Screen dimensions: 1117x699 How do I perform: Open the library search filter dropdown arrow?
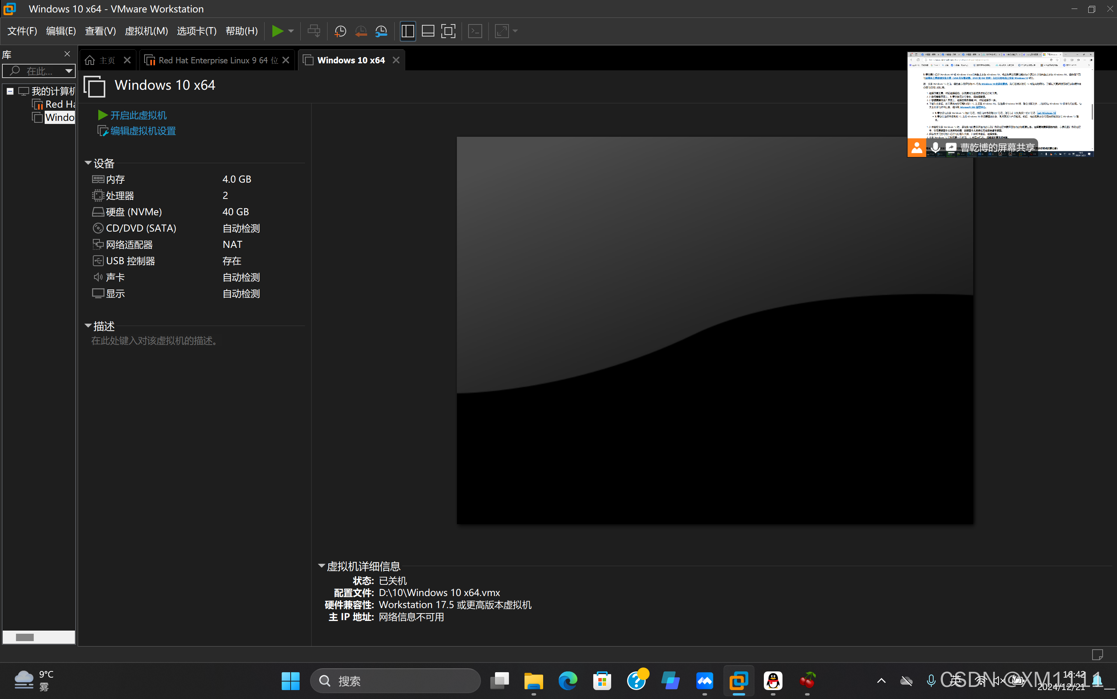click(69, 71)
